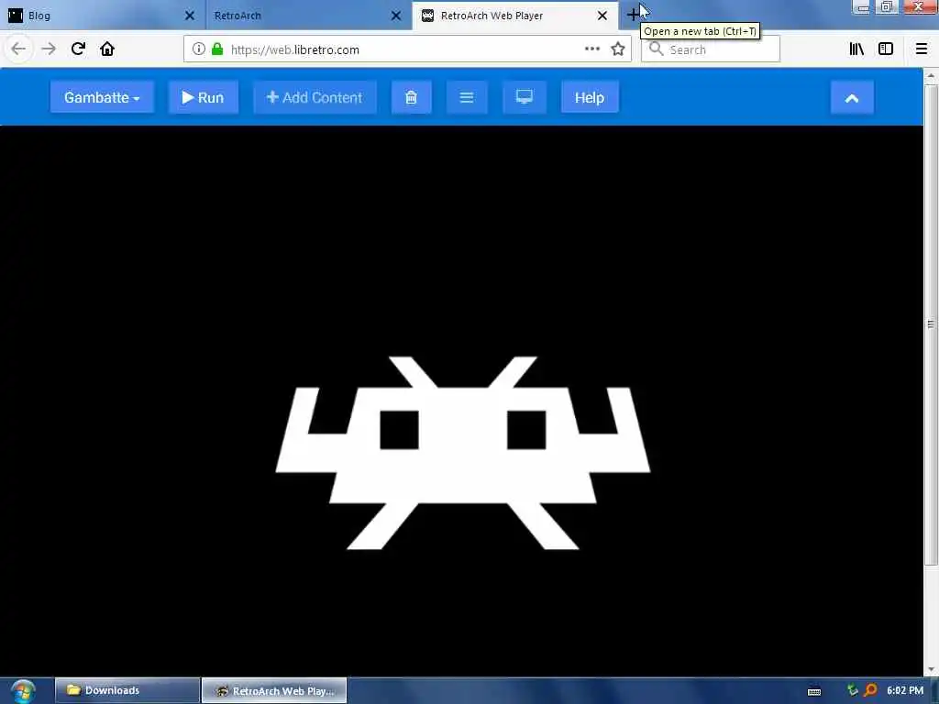The image size is (939, 704).
Task: Click the orange magnifier tray icon
Action: pos(870,691)
